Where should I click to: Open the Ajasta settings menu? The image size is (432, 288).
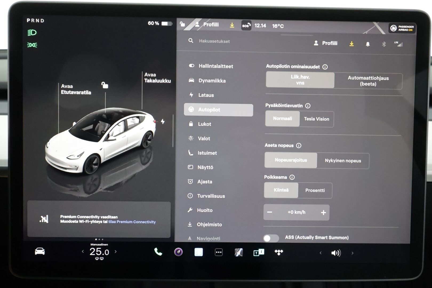pos(200,182)
